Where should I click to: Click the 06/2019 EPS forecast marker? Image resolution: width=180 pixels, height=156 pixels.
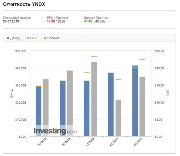point(142,59)
